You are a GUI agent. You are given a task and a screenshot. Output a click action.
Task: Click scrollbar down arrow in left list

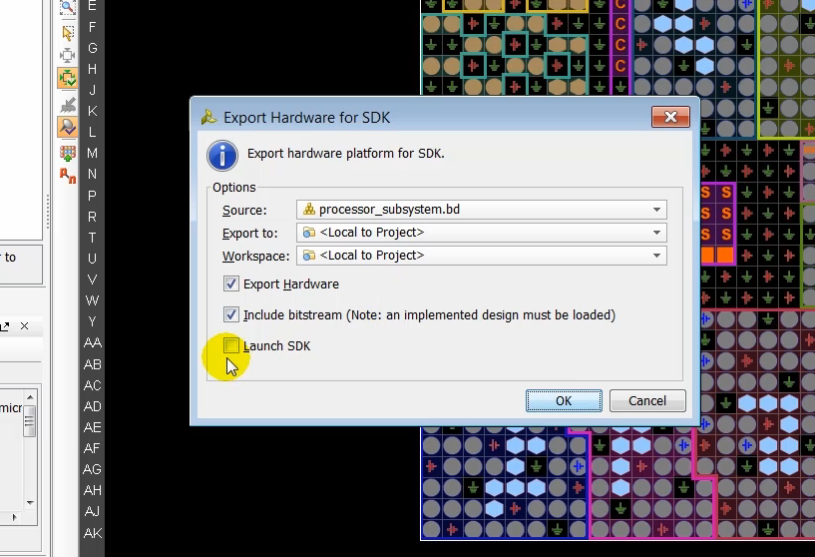30,502
